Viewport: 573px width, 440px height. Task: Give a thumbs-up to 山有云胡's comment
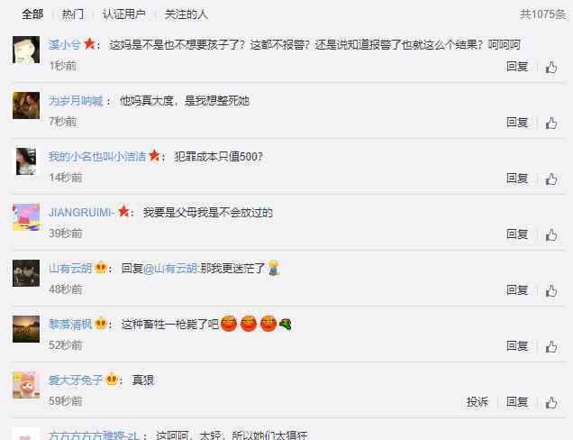point(551,290)
